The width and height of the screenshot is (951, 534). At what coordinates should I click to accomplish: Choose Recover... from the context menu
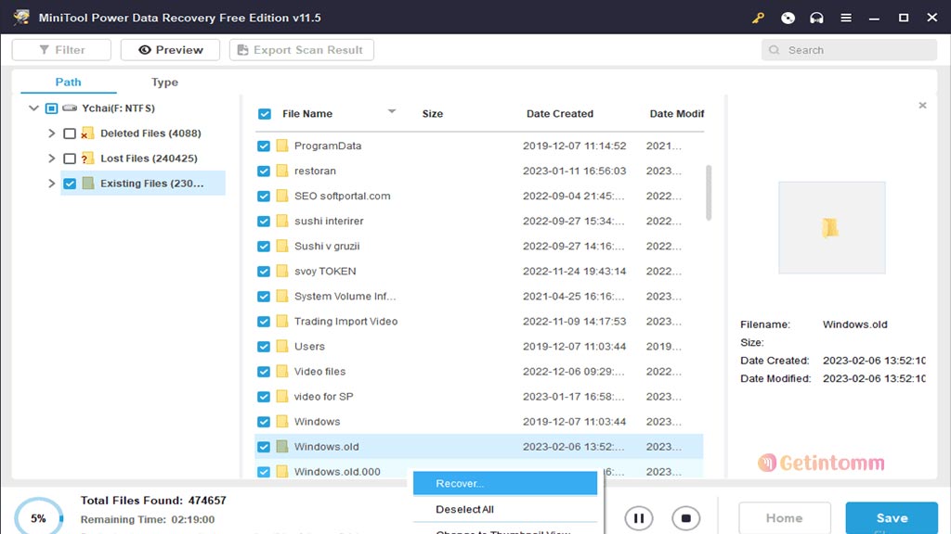point(505,483)
